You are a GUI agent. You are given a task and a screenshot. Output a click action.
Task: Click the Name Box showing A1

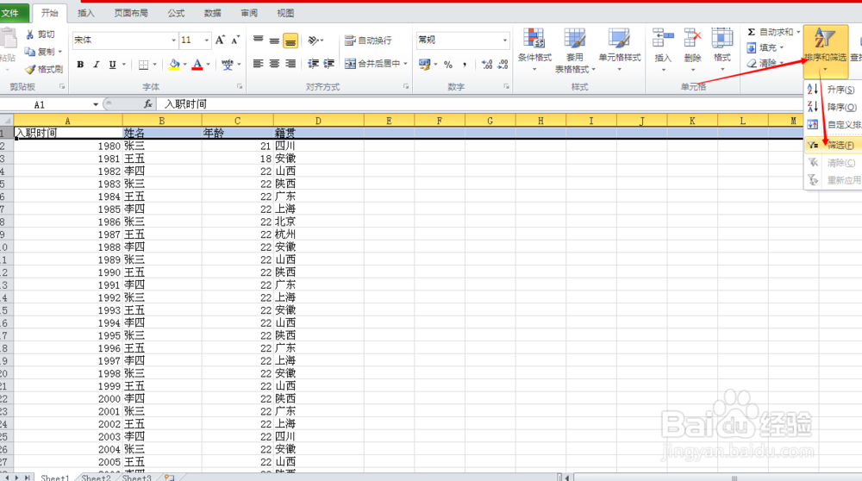(x=46, y=104)
